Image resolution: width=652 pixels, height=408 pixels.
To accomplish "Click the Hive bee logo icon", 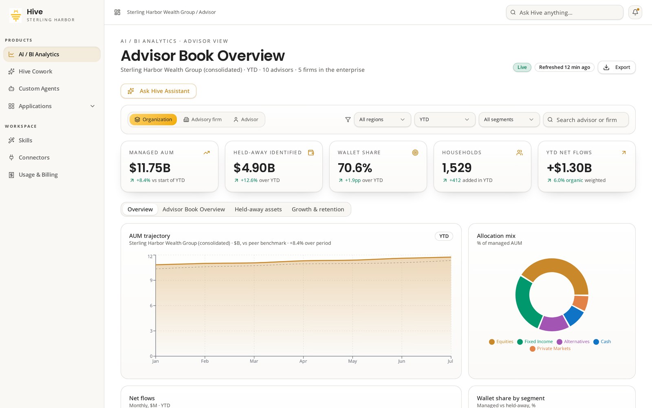I will pos(16,16).
